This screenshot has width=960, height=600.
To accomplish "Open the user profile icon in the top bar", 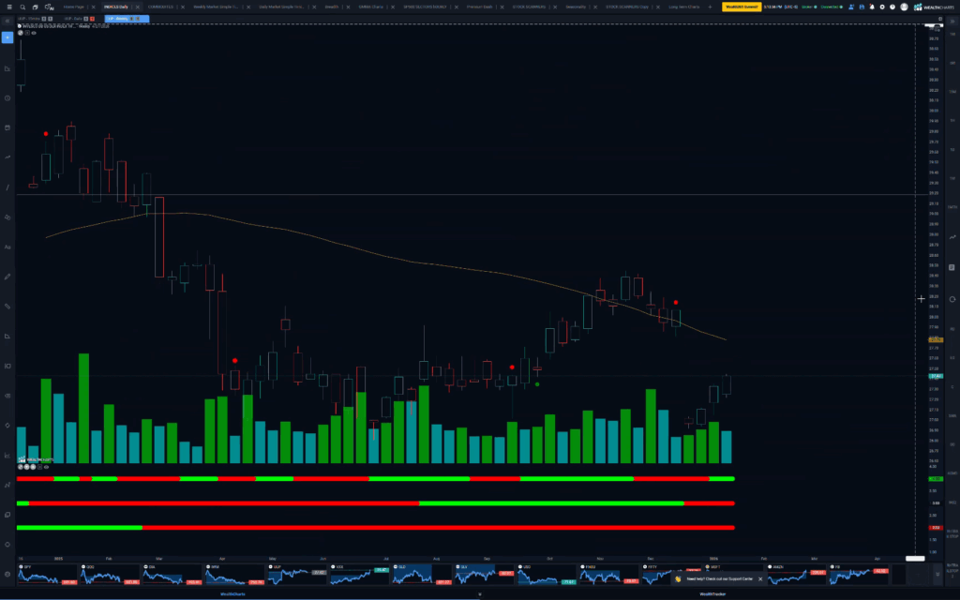I will coord(904,7).
